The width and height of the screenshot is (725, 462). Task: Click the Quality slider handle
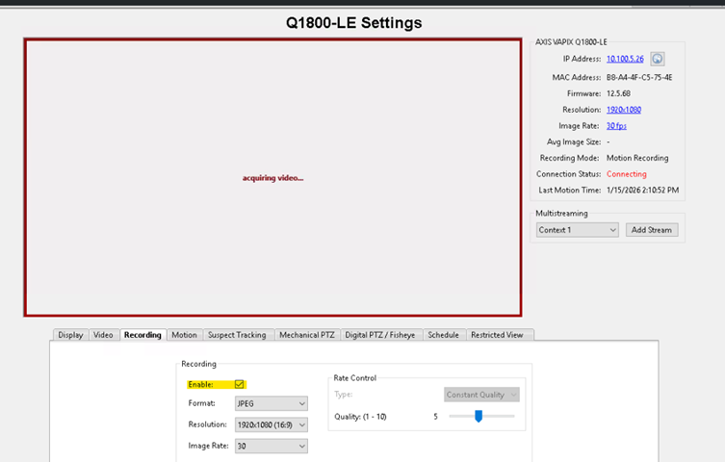tap(478, 416)
